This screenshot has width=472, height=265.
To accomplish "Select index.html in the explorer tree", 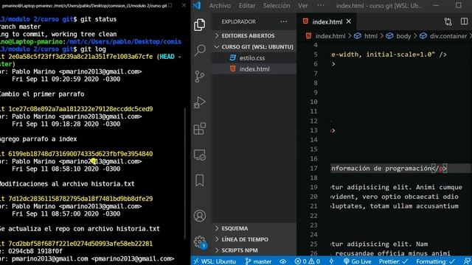I will pyautogui.click(x=254, y=68).
